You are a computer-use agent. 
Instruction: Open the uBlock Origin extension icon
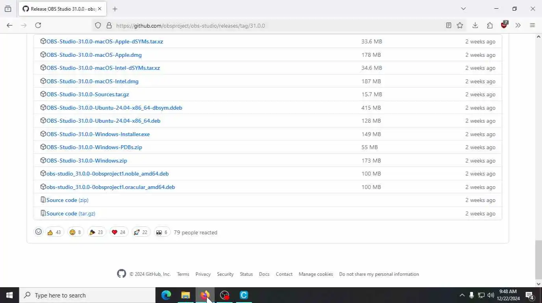click(504, 25)
